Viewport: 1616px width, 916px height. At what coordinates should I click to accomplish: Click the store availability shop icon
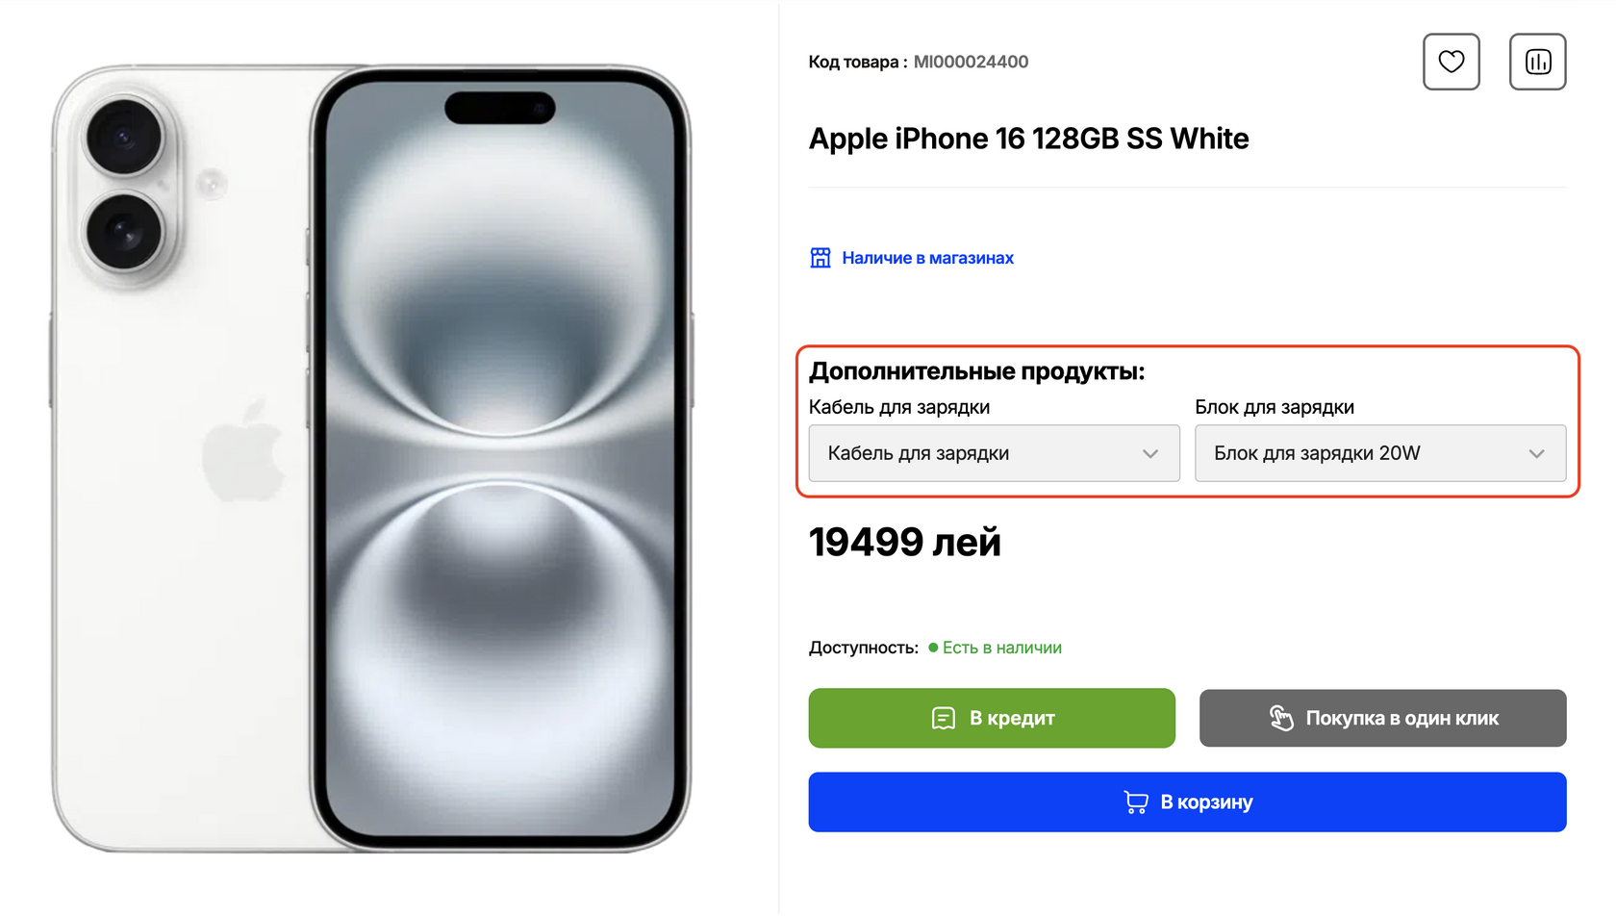(821, 258)
